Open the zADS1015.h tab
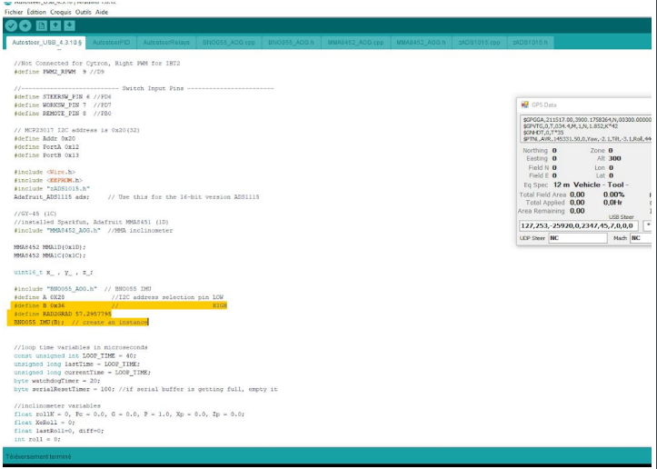This screenshot has height=469, width=657. click(x=530, y=43)
